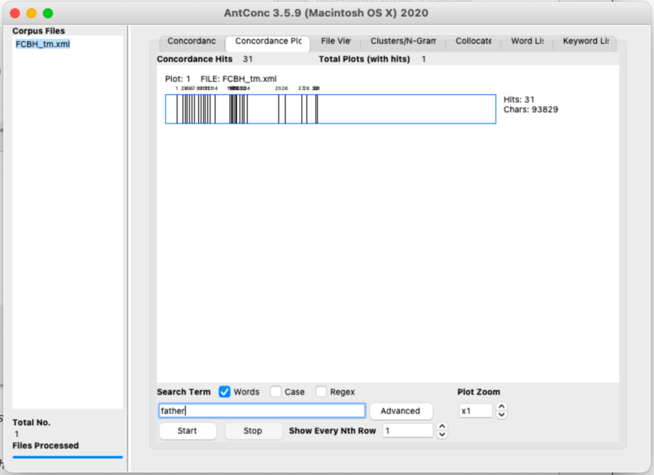Enable the Regex checkbox
This screenshot has height=475, width=654.
321,392
